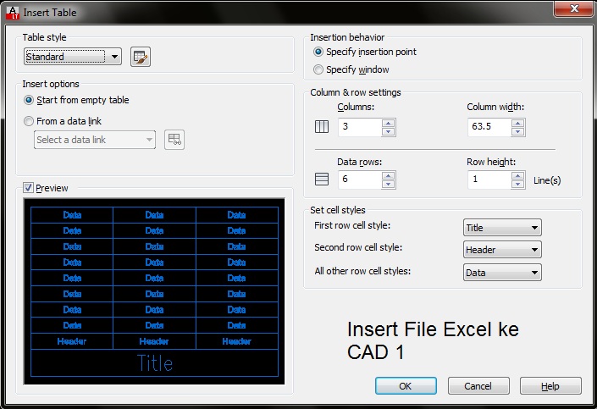Decrease the Column width value
The width and height of the screenshot is (597, 409).
[517, 132]
